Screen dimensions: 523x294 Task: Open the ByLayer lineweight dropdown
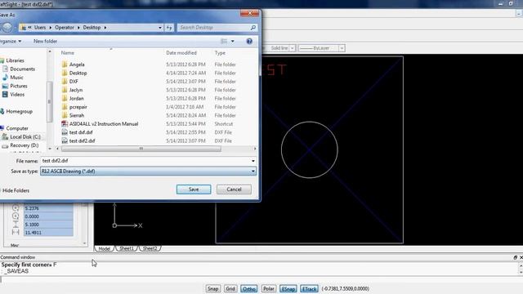click(342, 48)
